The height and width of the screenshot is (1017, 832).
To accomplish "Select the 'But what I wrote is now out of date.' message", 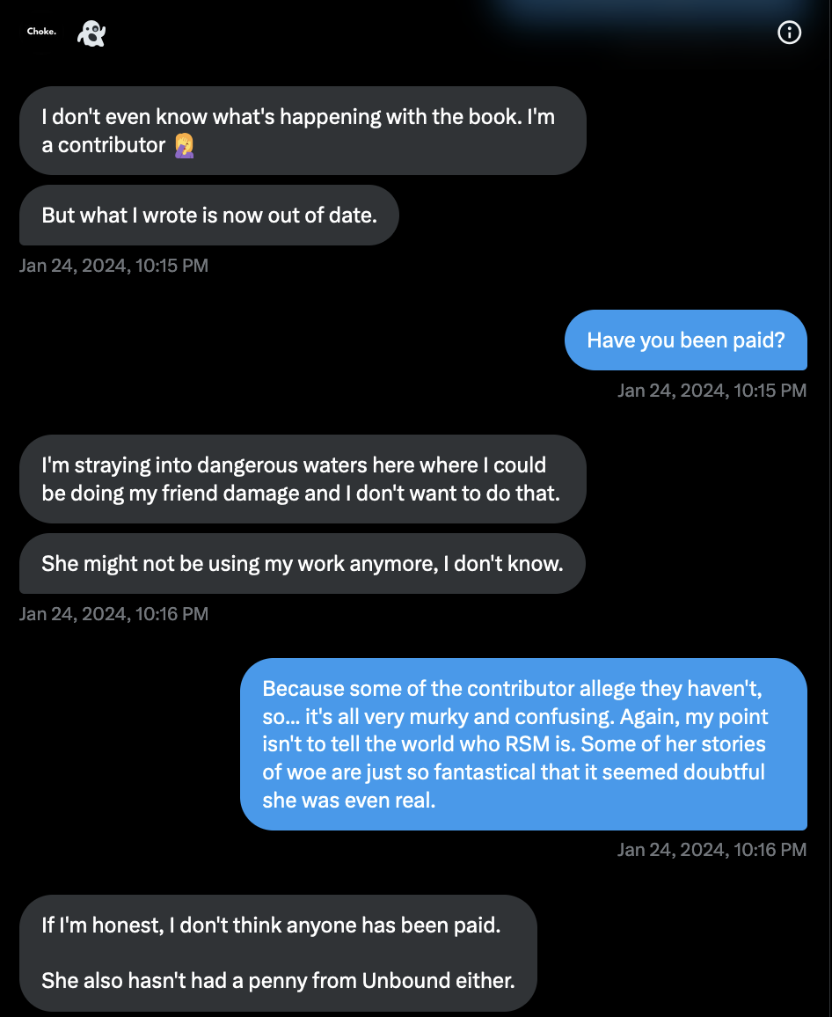I will pyautogui.click(x=208, y=215).
